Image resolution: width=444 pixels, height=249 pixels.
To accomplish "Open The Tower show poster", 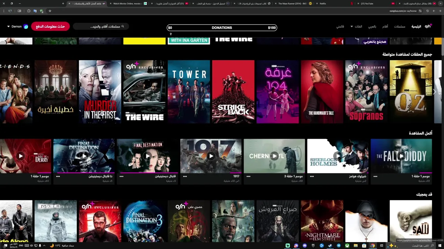I will [x=189, y=92].
